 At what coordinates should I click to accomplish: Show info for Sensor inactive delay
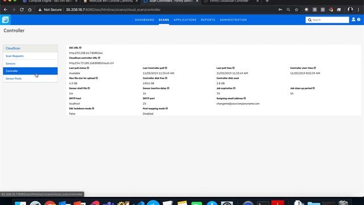(x=168, y=88)
